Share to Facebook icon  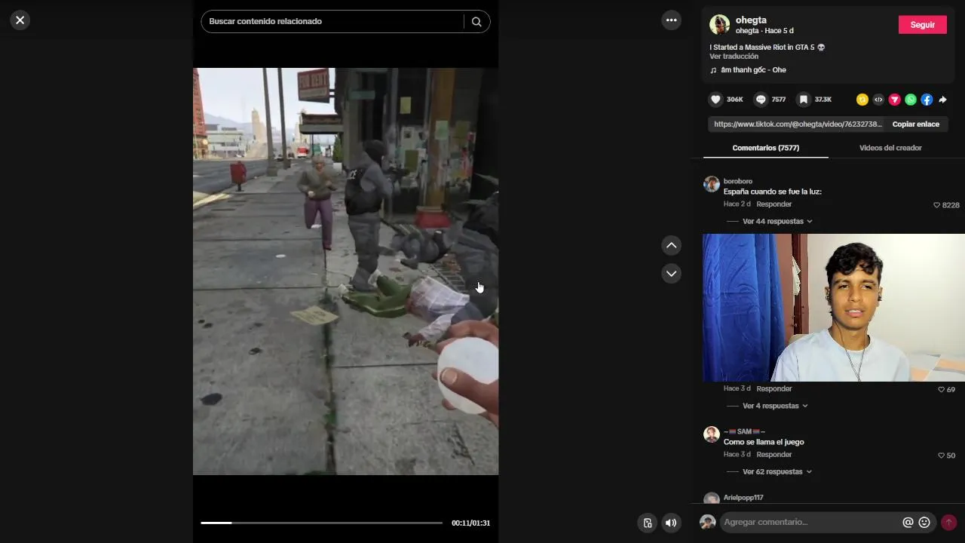tap(927, 100)
